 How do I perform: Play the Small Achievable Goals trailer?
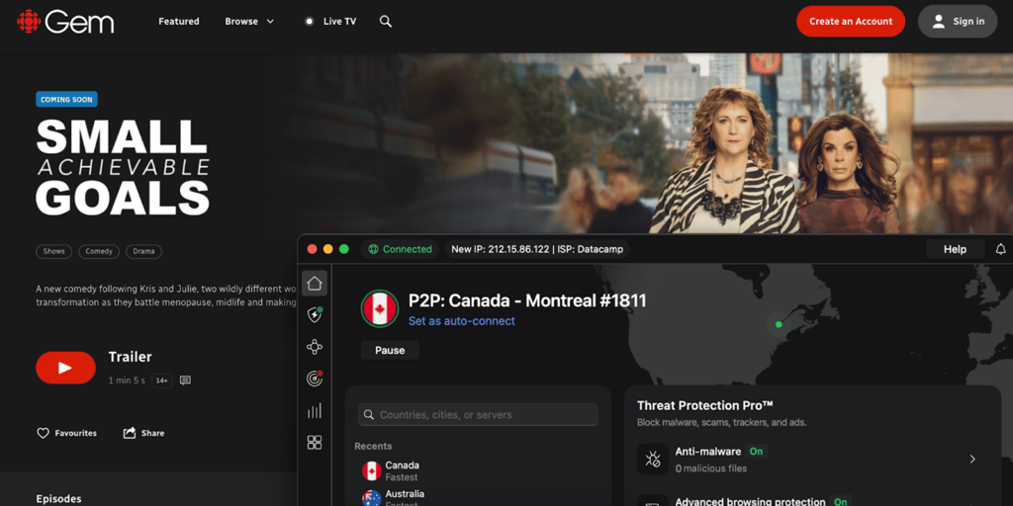pyautogui.click(x=65, y=368)
